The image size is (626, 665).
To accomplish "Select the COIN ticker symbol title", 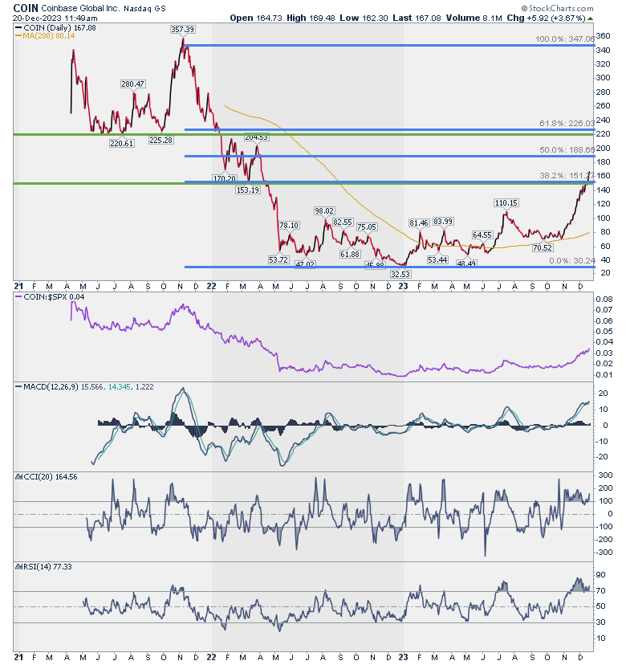I will point(26,8).
